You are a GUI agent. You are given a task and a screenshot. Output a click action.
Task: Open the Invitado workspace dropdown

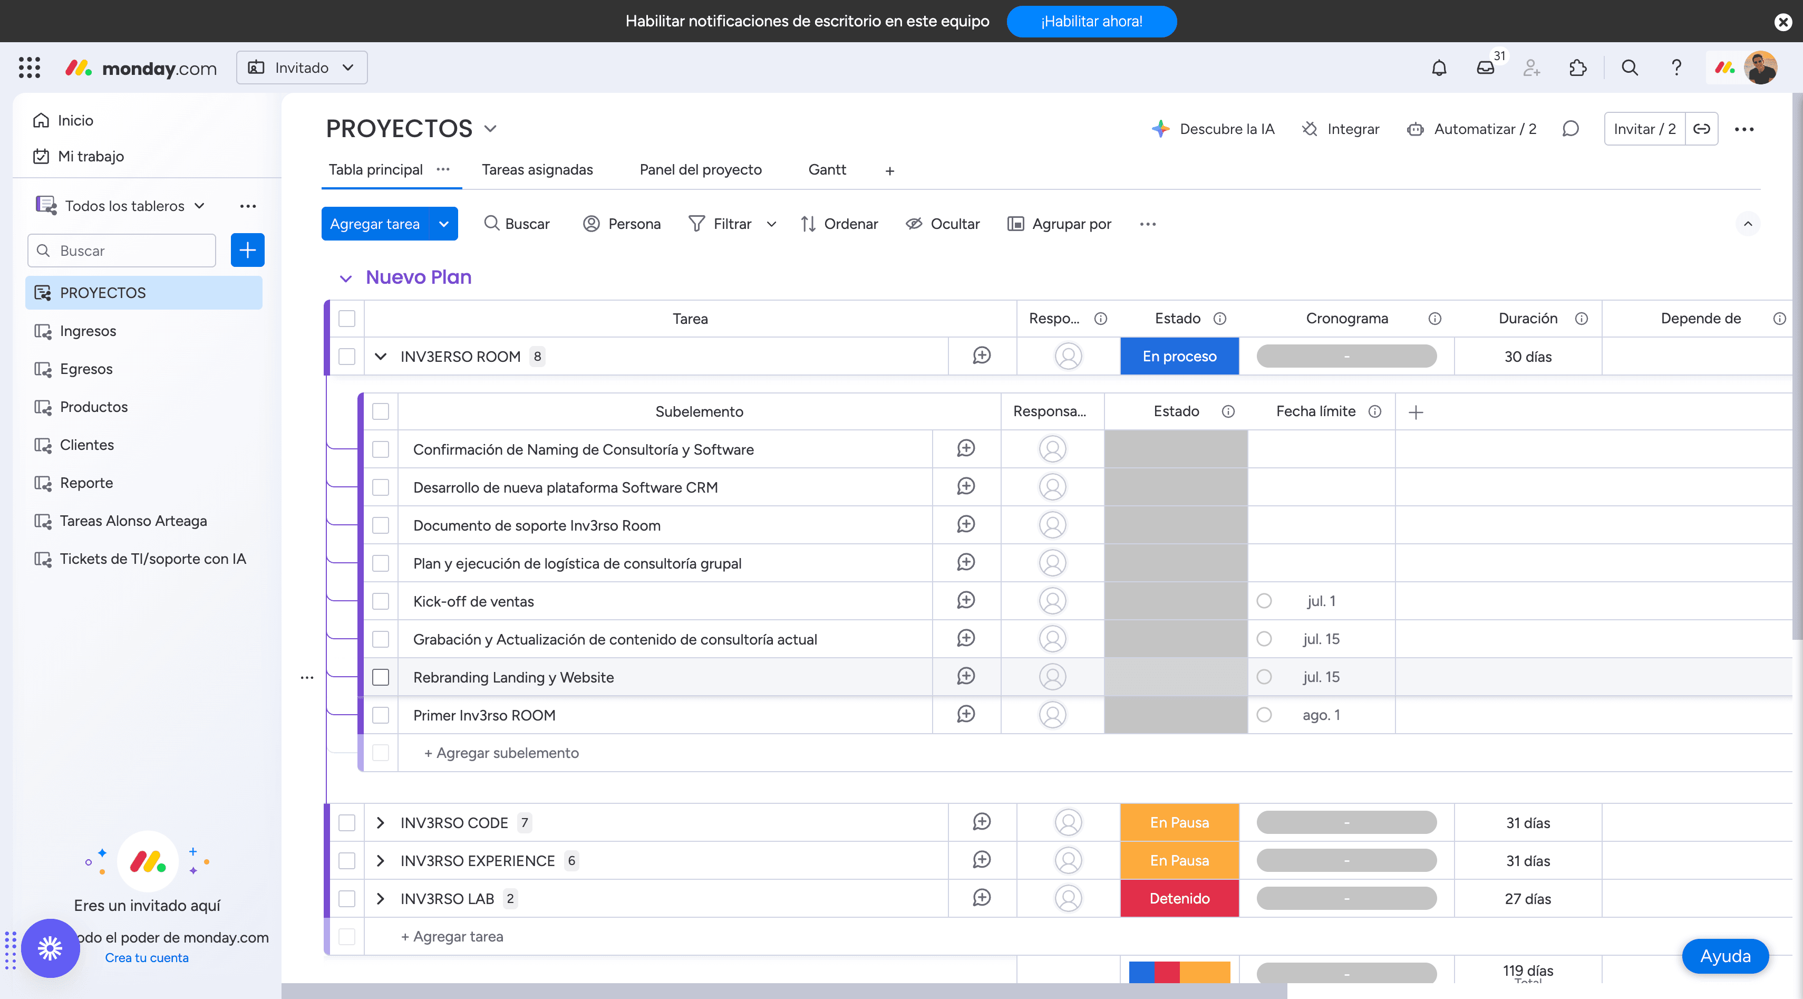[x=302, y=68]
